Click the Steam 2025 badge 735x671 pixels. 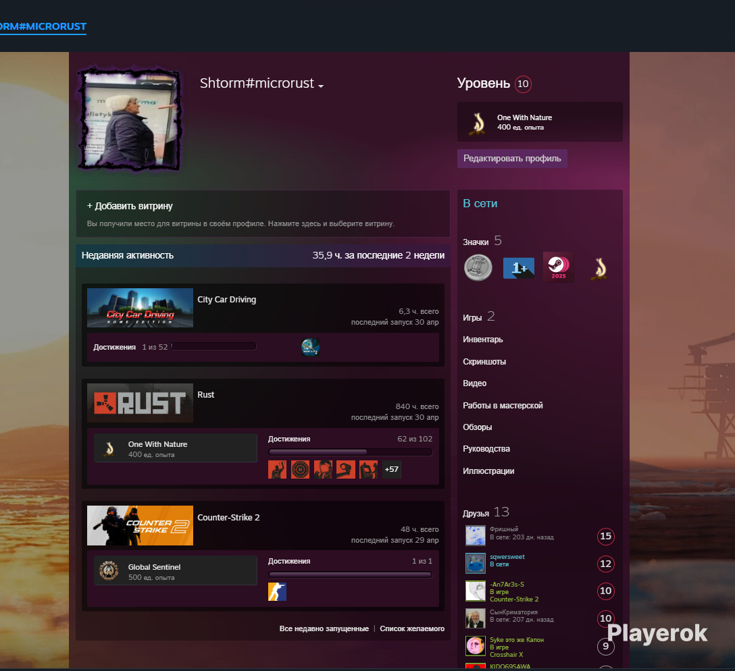558,267
